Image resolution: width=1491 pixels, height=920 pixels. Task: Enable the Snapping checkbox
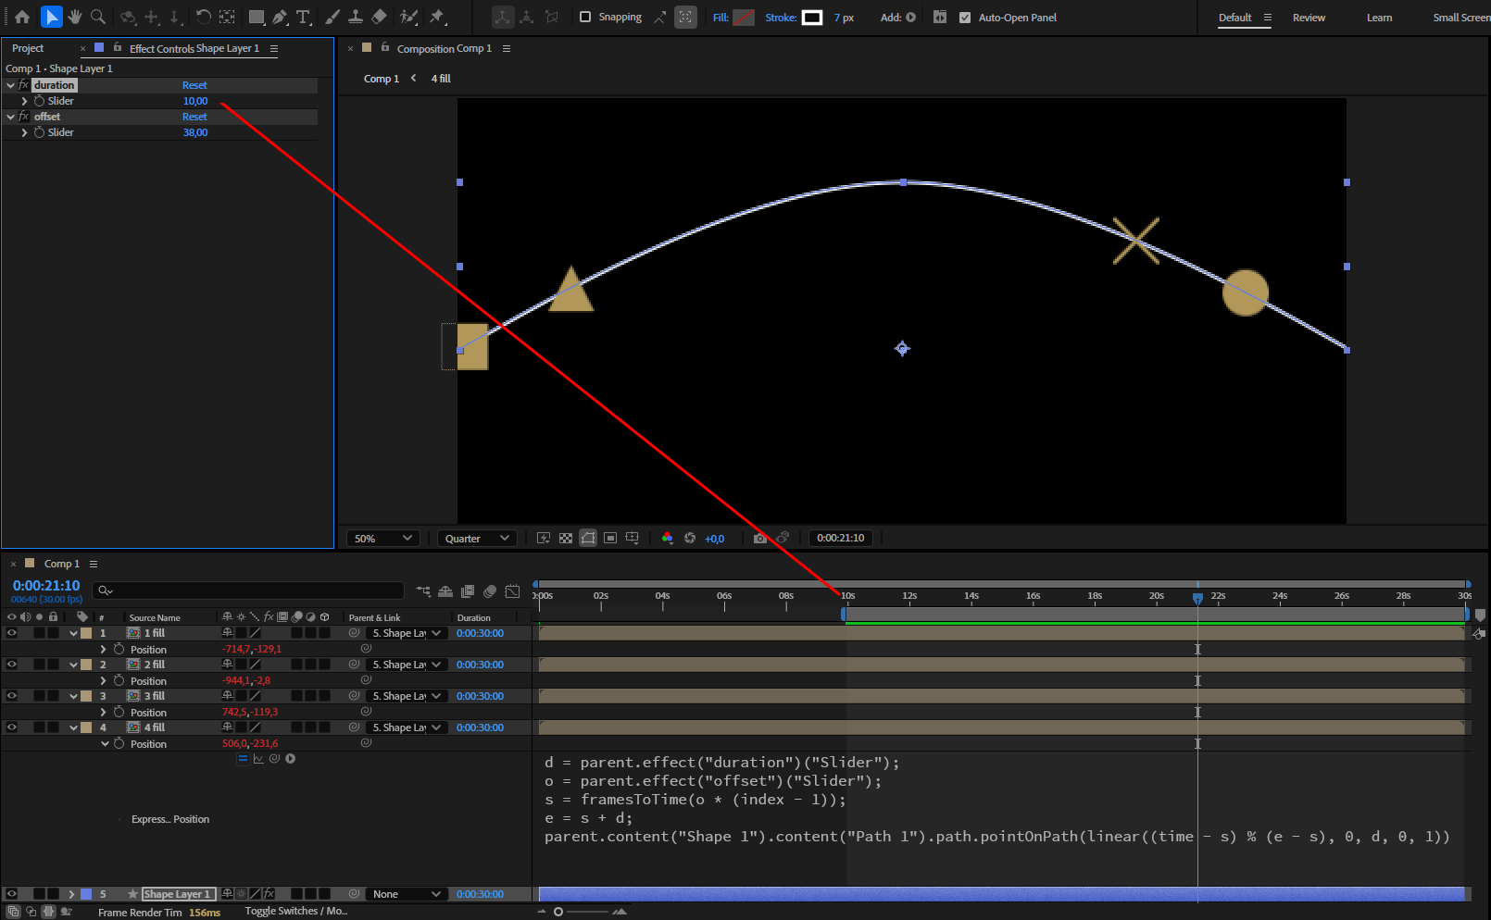pos(585,17)
